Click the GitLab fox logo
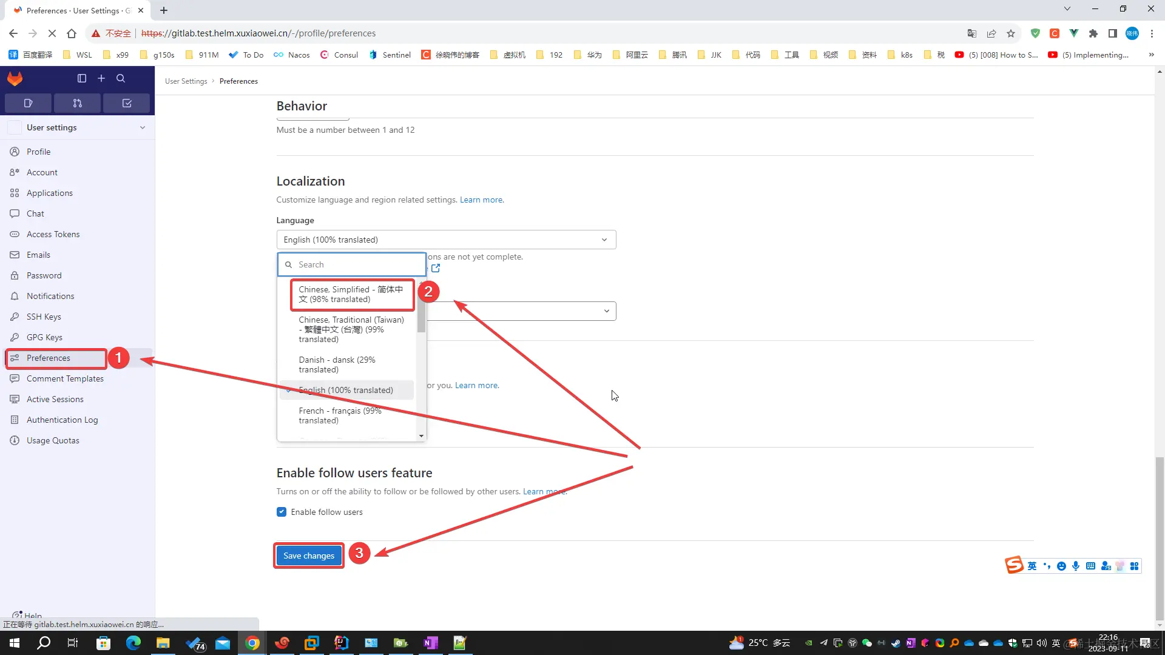Screen dimensions: 1165x655 coord(15,78)
